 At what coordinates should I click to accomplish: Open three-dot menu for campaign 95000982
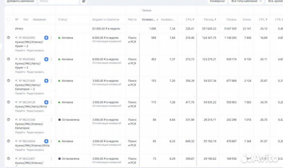(x=51, y=59)
